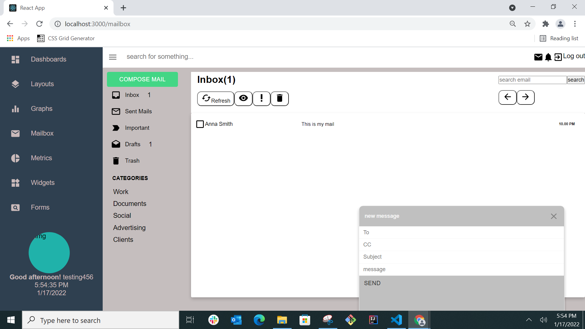Check the checkbox next to Anna Smith's email
Viewport: 585px width, 329px height.
pos(200,124)
